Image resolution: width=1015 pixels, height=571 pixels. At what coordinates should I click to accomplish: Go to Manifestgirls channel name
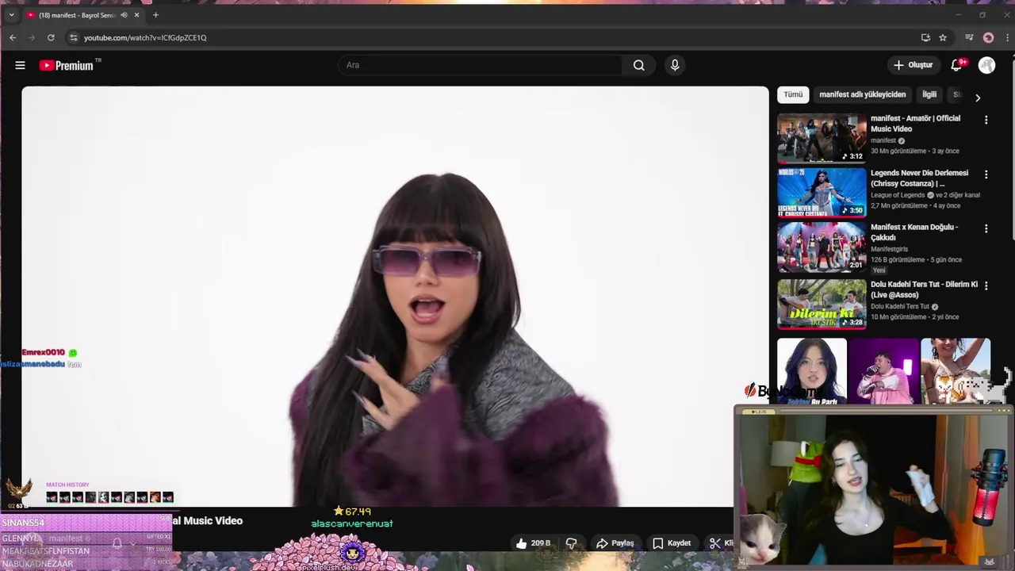point(889,249)
